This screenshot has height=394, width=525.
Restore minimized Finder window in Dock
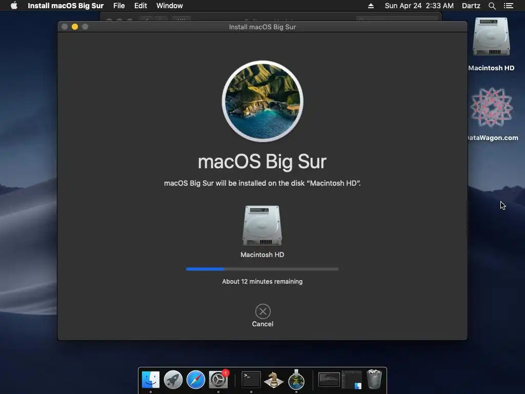352,380
